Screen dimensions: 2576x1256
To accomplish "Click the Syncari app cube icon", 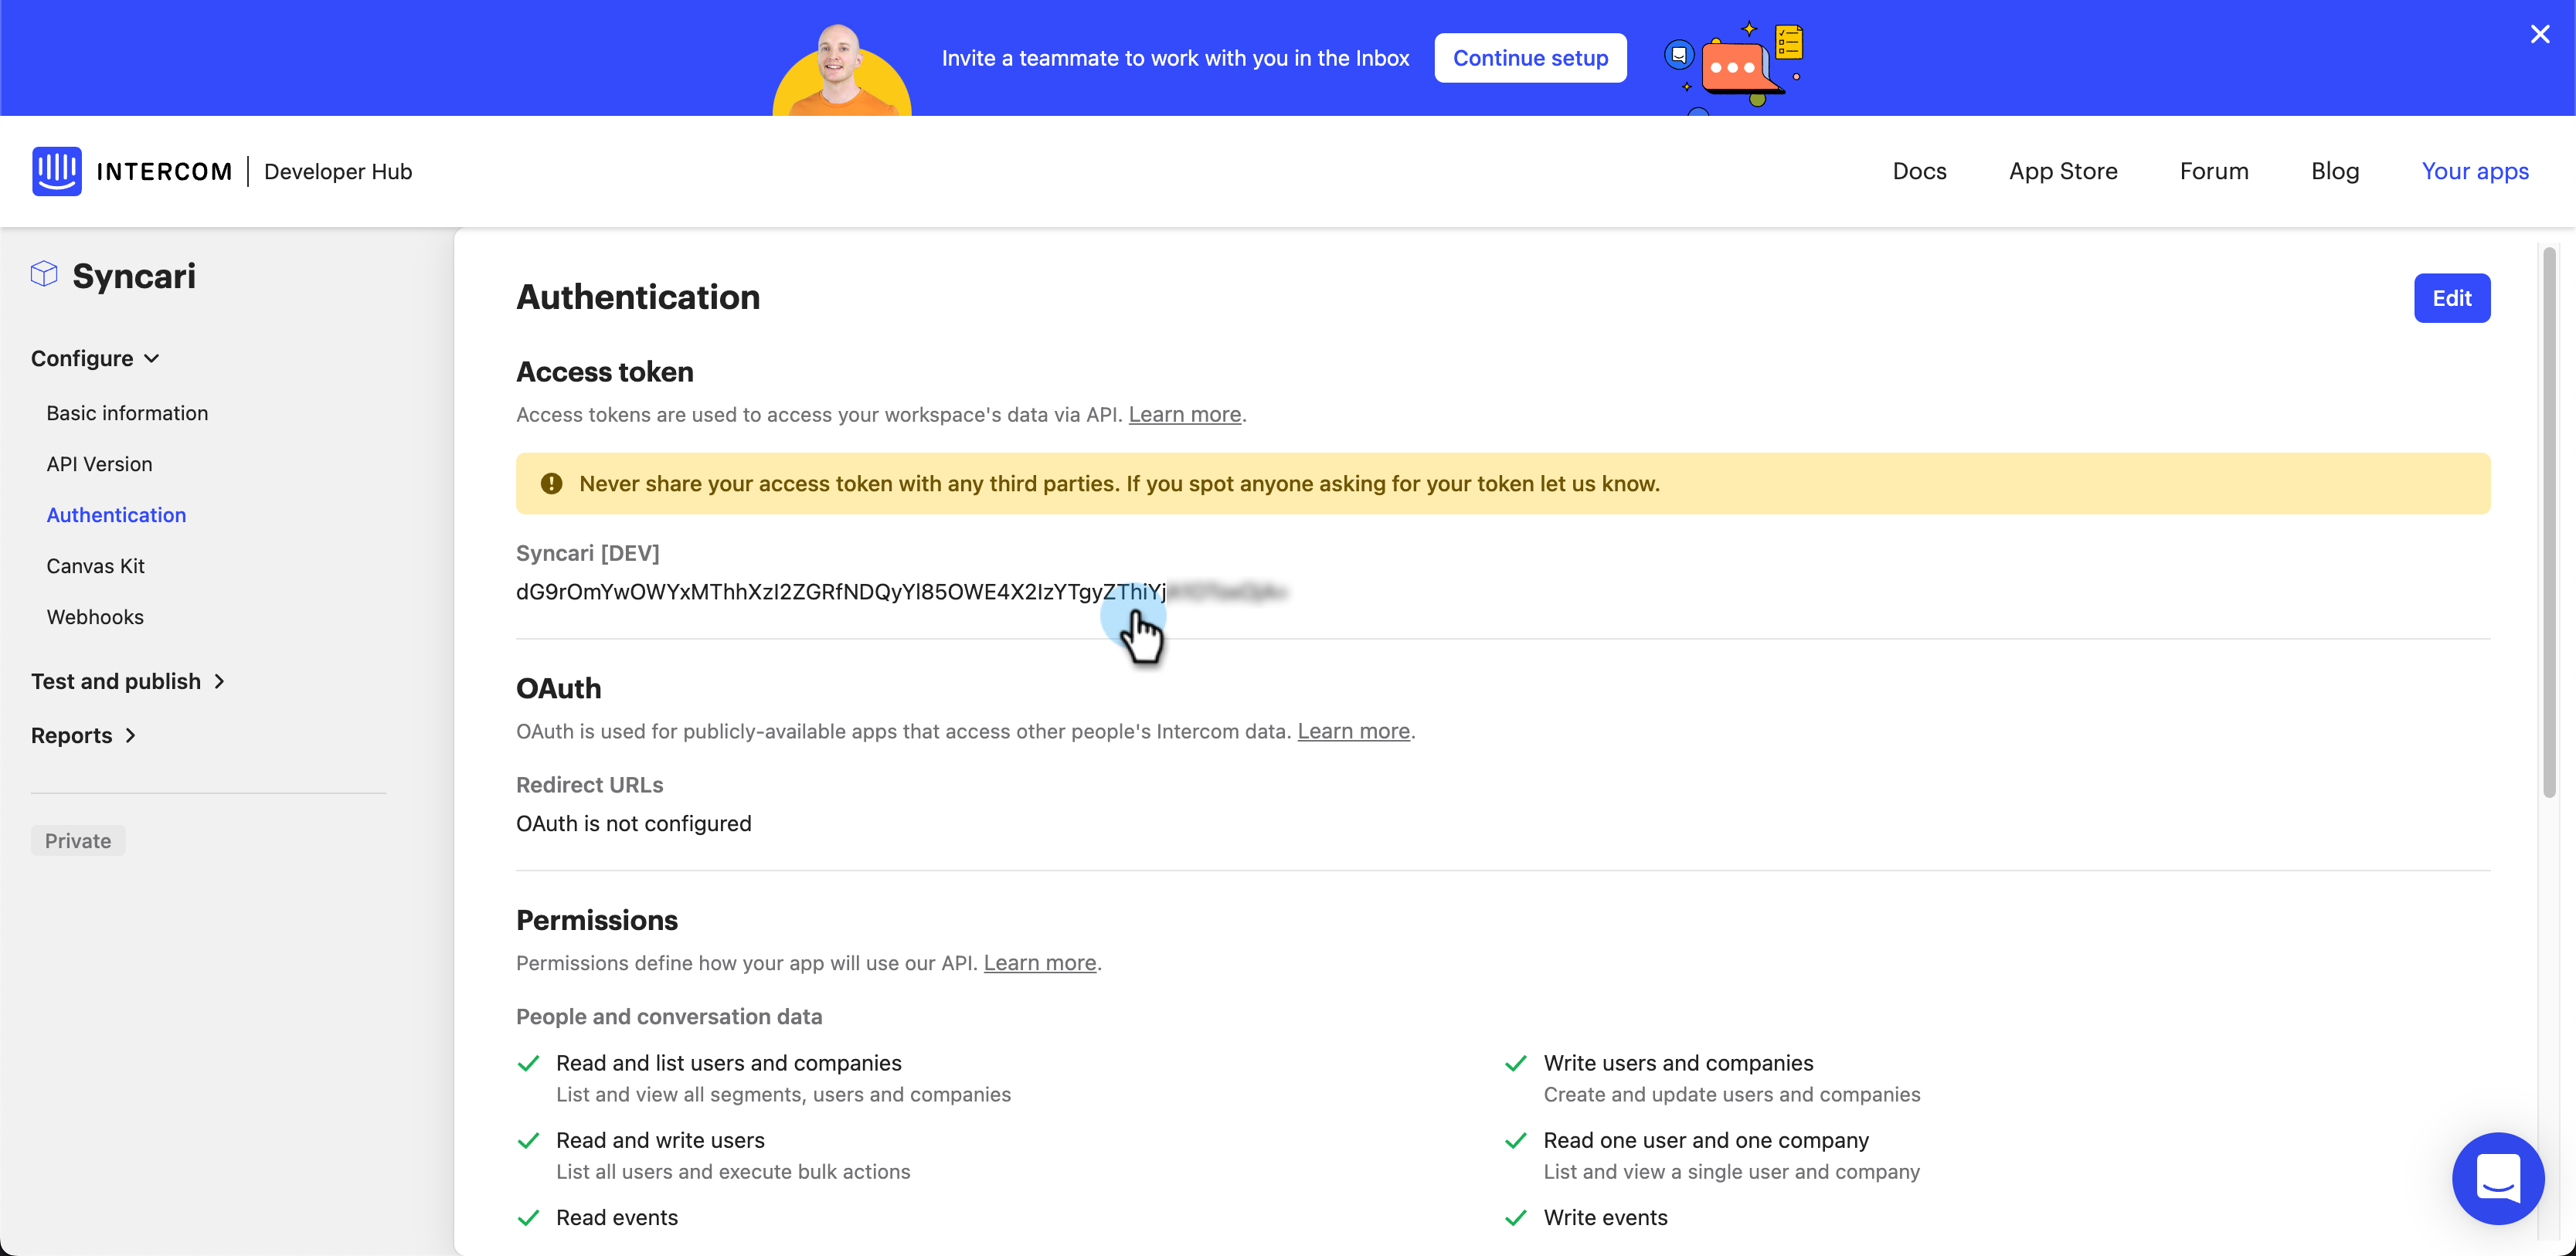I will (44, 275).
